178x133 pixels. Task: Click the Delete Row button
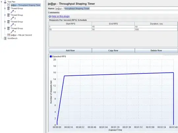156,50
